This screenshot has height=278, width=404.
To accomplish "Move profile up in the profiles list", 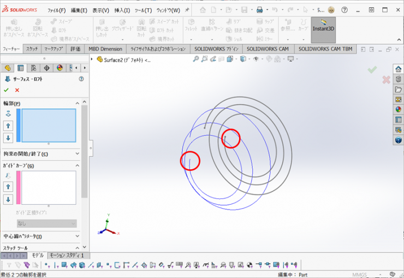I will point(8,126).
